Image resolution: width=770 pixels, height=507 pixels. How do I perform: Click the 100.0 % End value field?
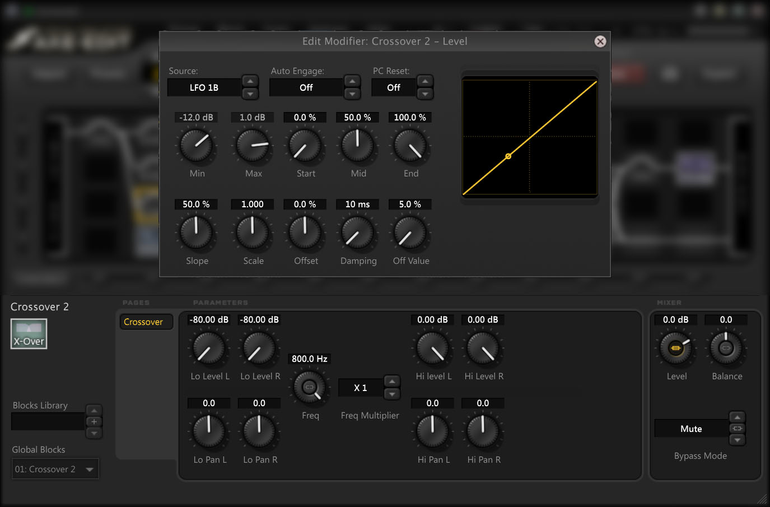tap(410, 118)
